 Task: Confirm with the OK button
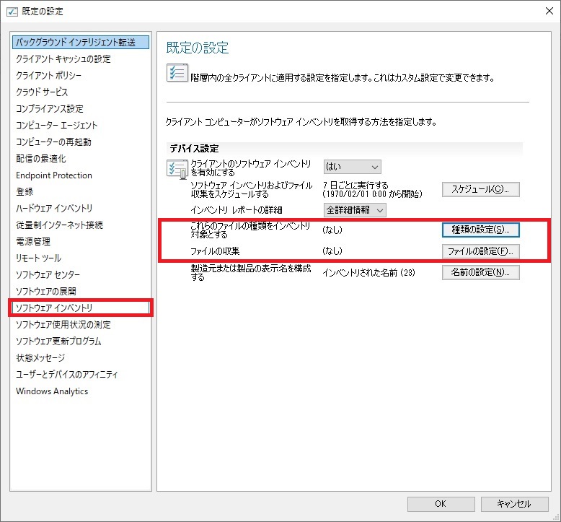(x=441, y=504)
